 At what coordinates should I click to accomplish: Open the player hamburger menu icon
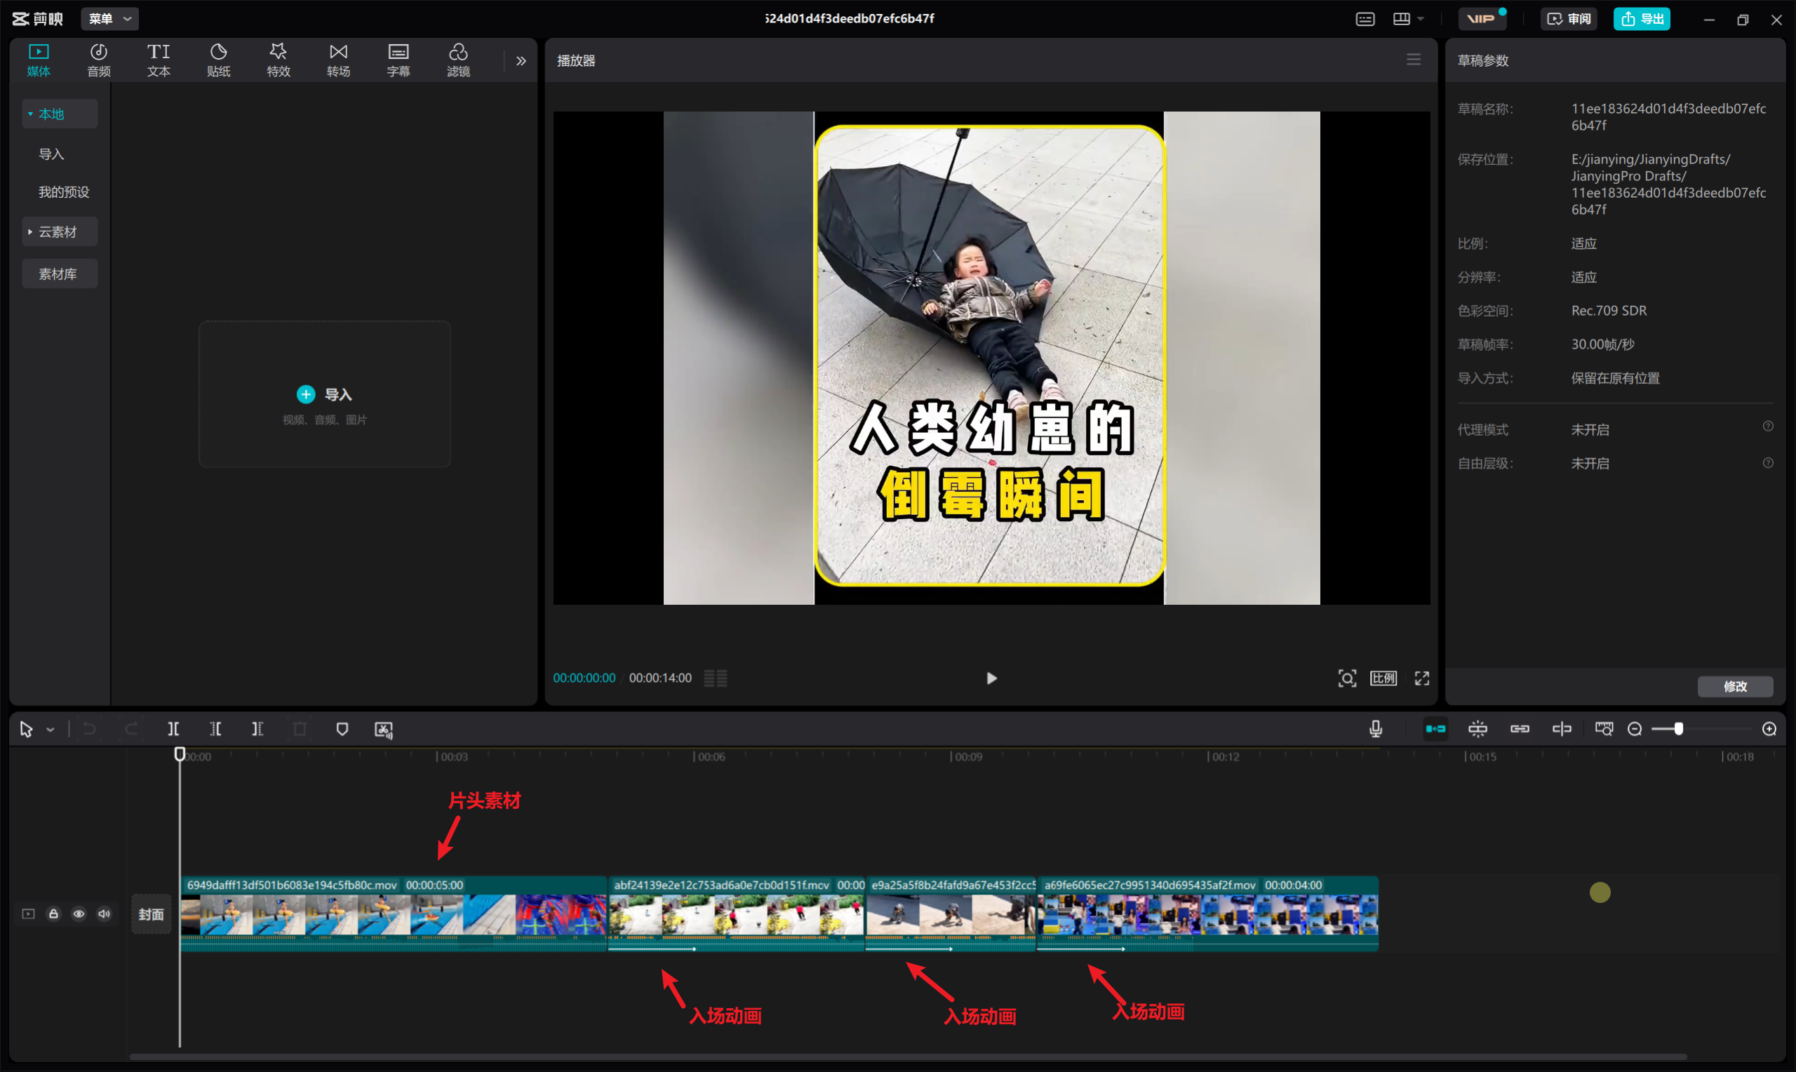(x=1413, y=60)
